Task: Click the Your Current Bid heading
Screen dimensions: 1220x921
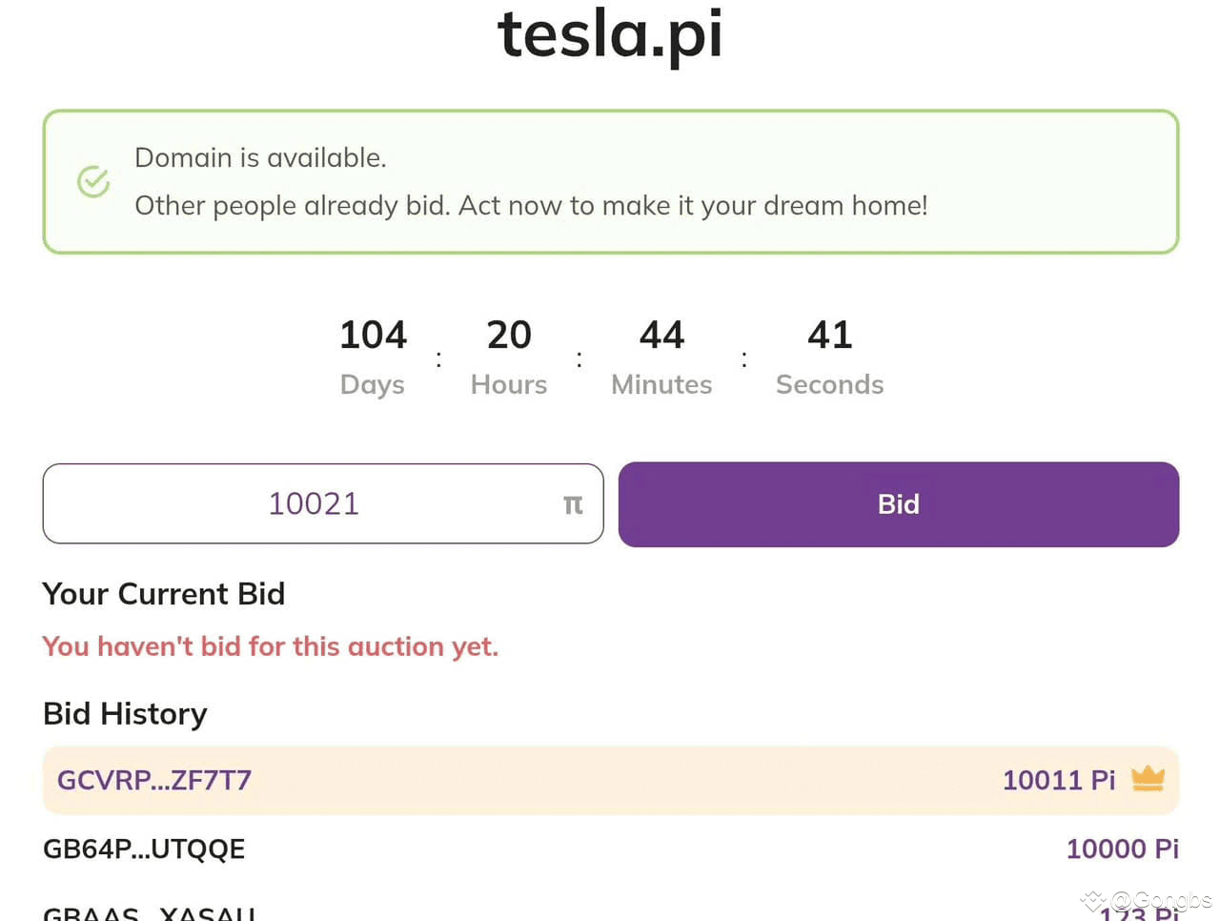Action: tap(164, 594)
